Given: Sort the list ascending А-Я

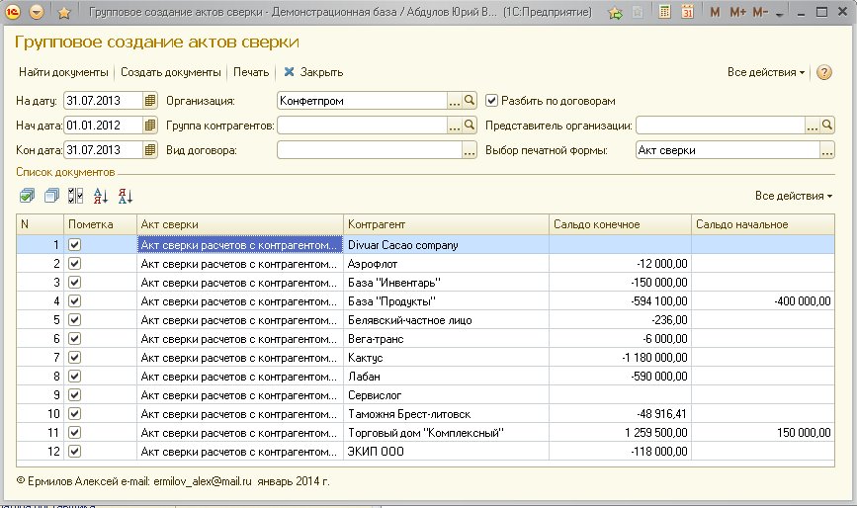Looking at the screenshot, I should (101, 196).
